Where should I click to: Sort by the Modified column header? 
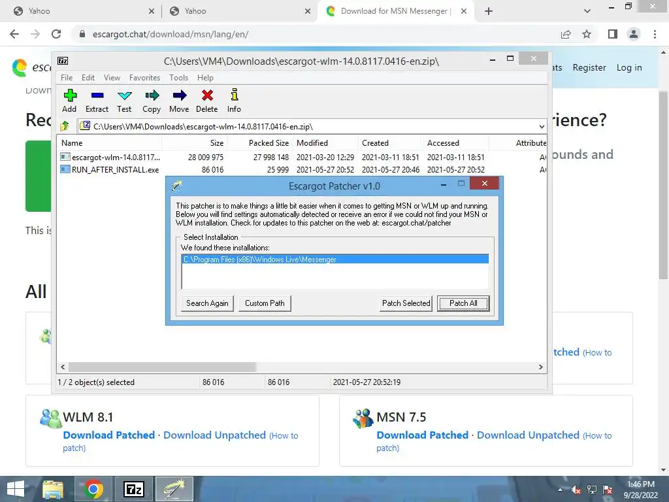325,143
